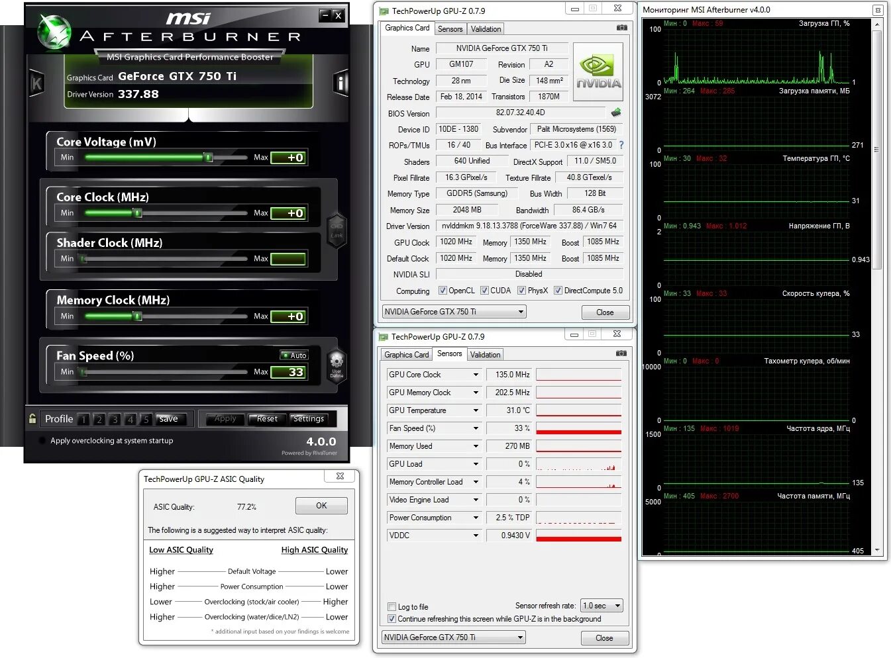This screenshot has height=658, width=891.
Task: Select Afterburner profile slot 4
Action: pos(131,419)
